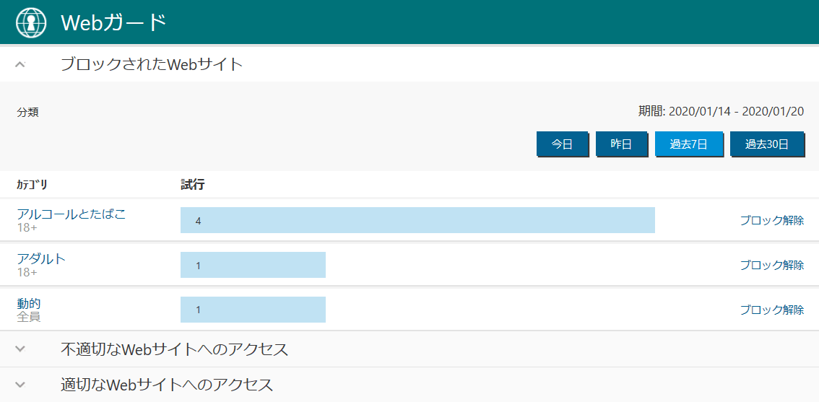Expand the 不適切なWebサイトへのアクセス section chevron
The width and height of the screenshot is (819, 402).
coord(20,349)
